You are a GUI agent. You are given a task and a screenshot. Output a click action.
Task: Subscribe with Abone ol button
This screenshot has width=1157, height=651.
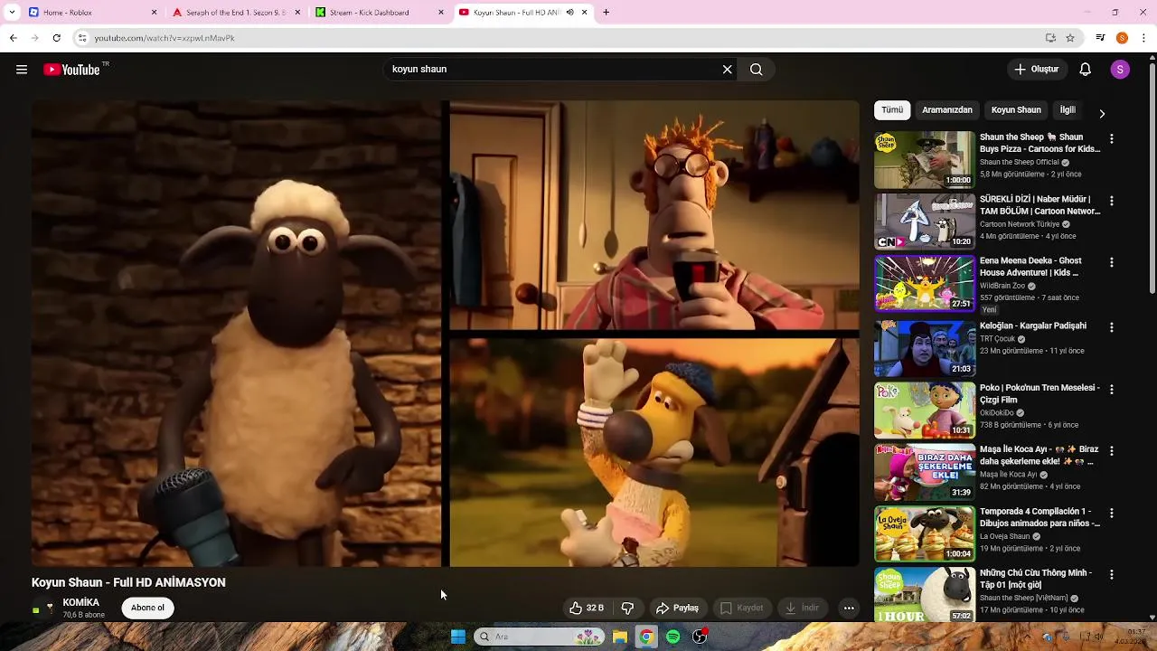pos(147,608)
